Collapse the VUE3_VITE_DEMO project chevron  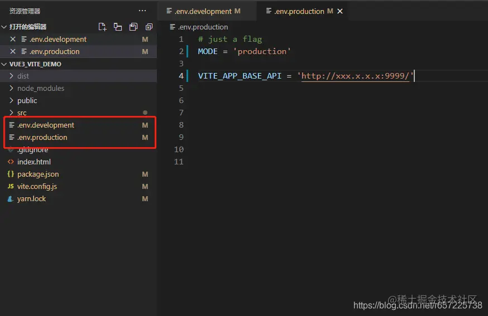(x=4, y=64)
